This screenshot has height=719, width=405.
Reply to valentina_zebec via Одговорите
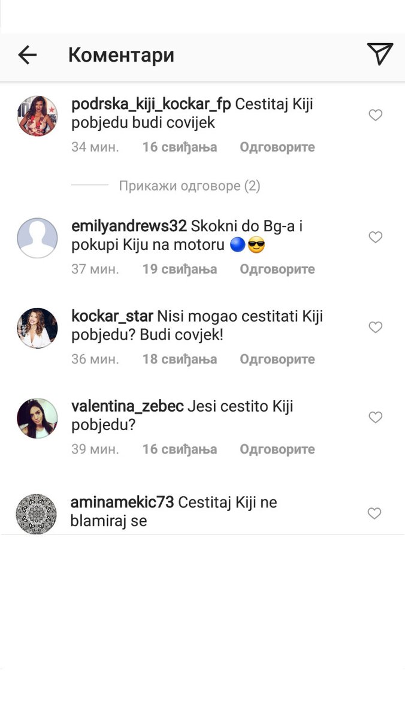[277, 449]
